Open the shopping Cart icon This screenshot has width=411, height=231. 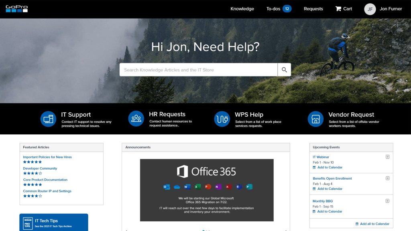(x=338, y=9)
